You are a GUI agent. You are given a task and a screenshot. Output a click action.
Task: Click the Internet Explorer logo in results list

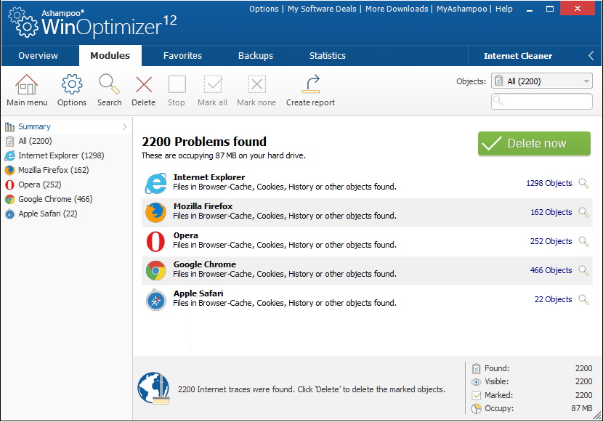[155, 183]
